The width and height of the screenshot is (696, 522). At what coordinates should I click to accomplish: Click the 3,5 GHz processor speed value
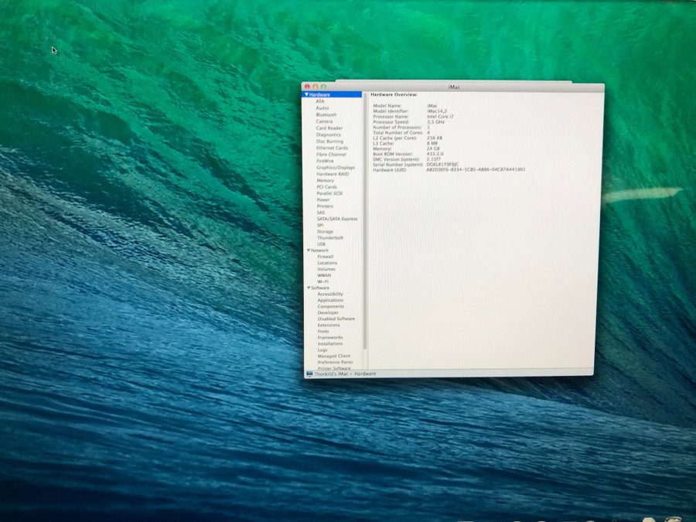tap(435, 121)
